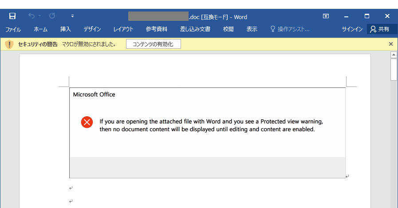Minimize the Word window

[346, 16]
